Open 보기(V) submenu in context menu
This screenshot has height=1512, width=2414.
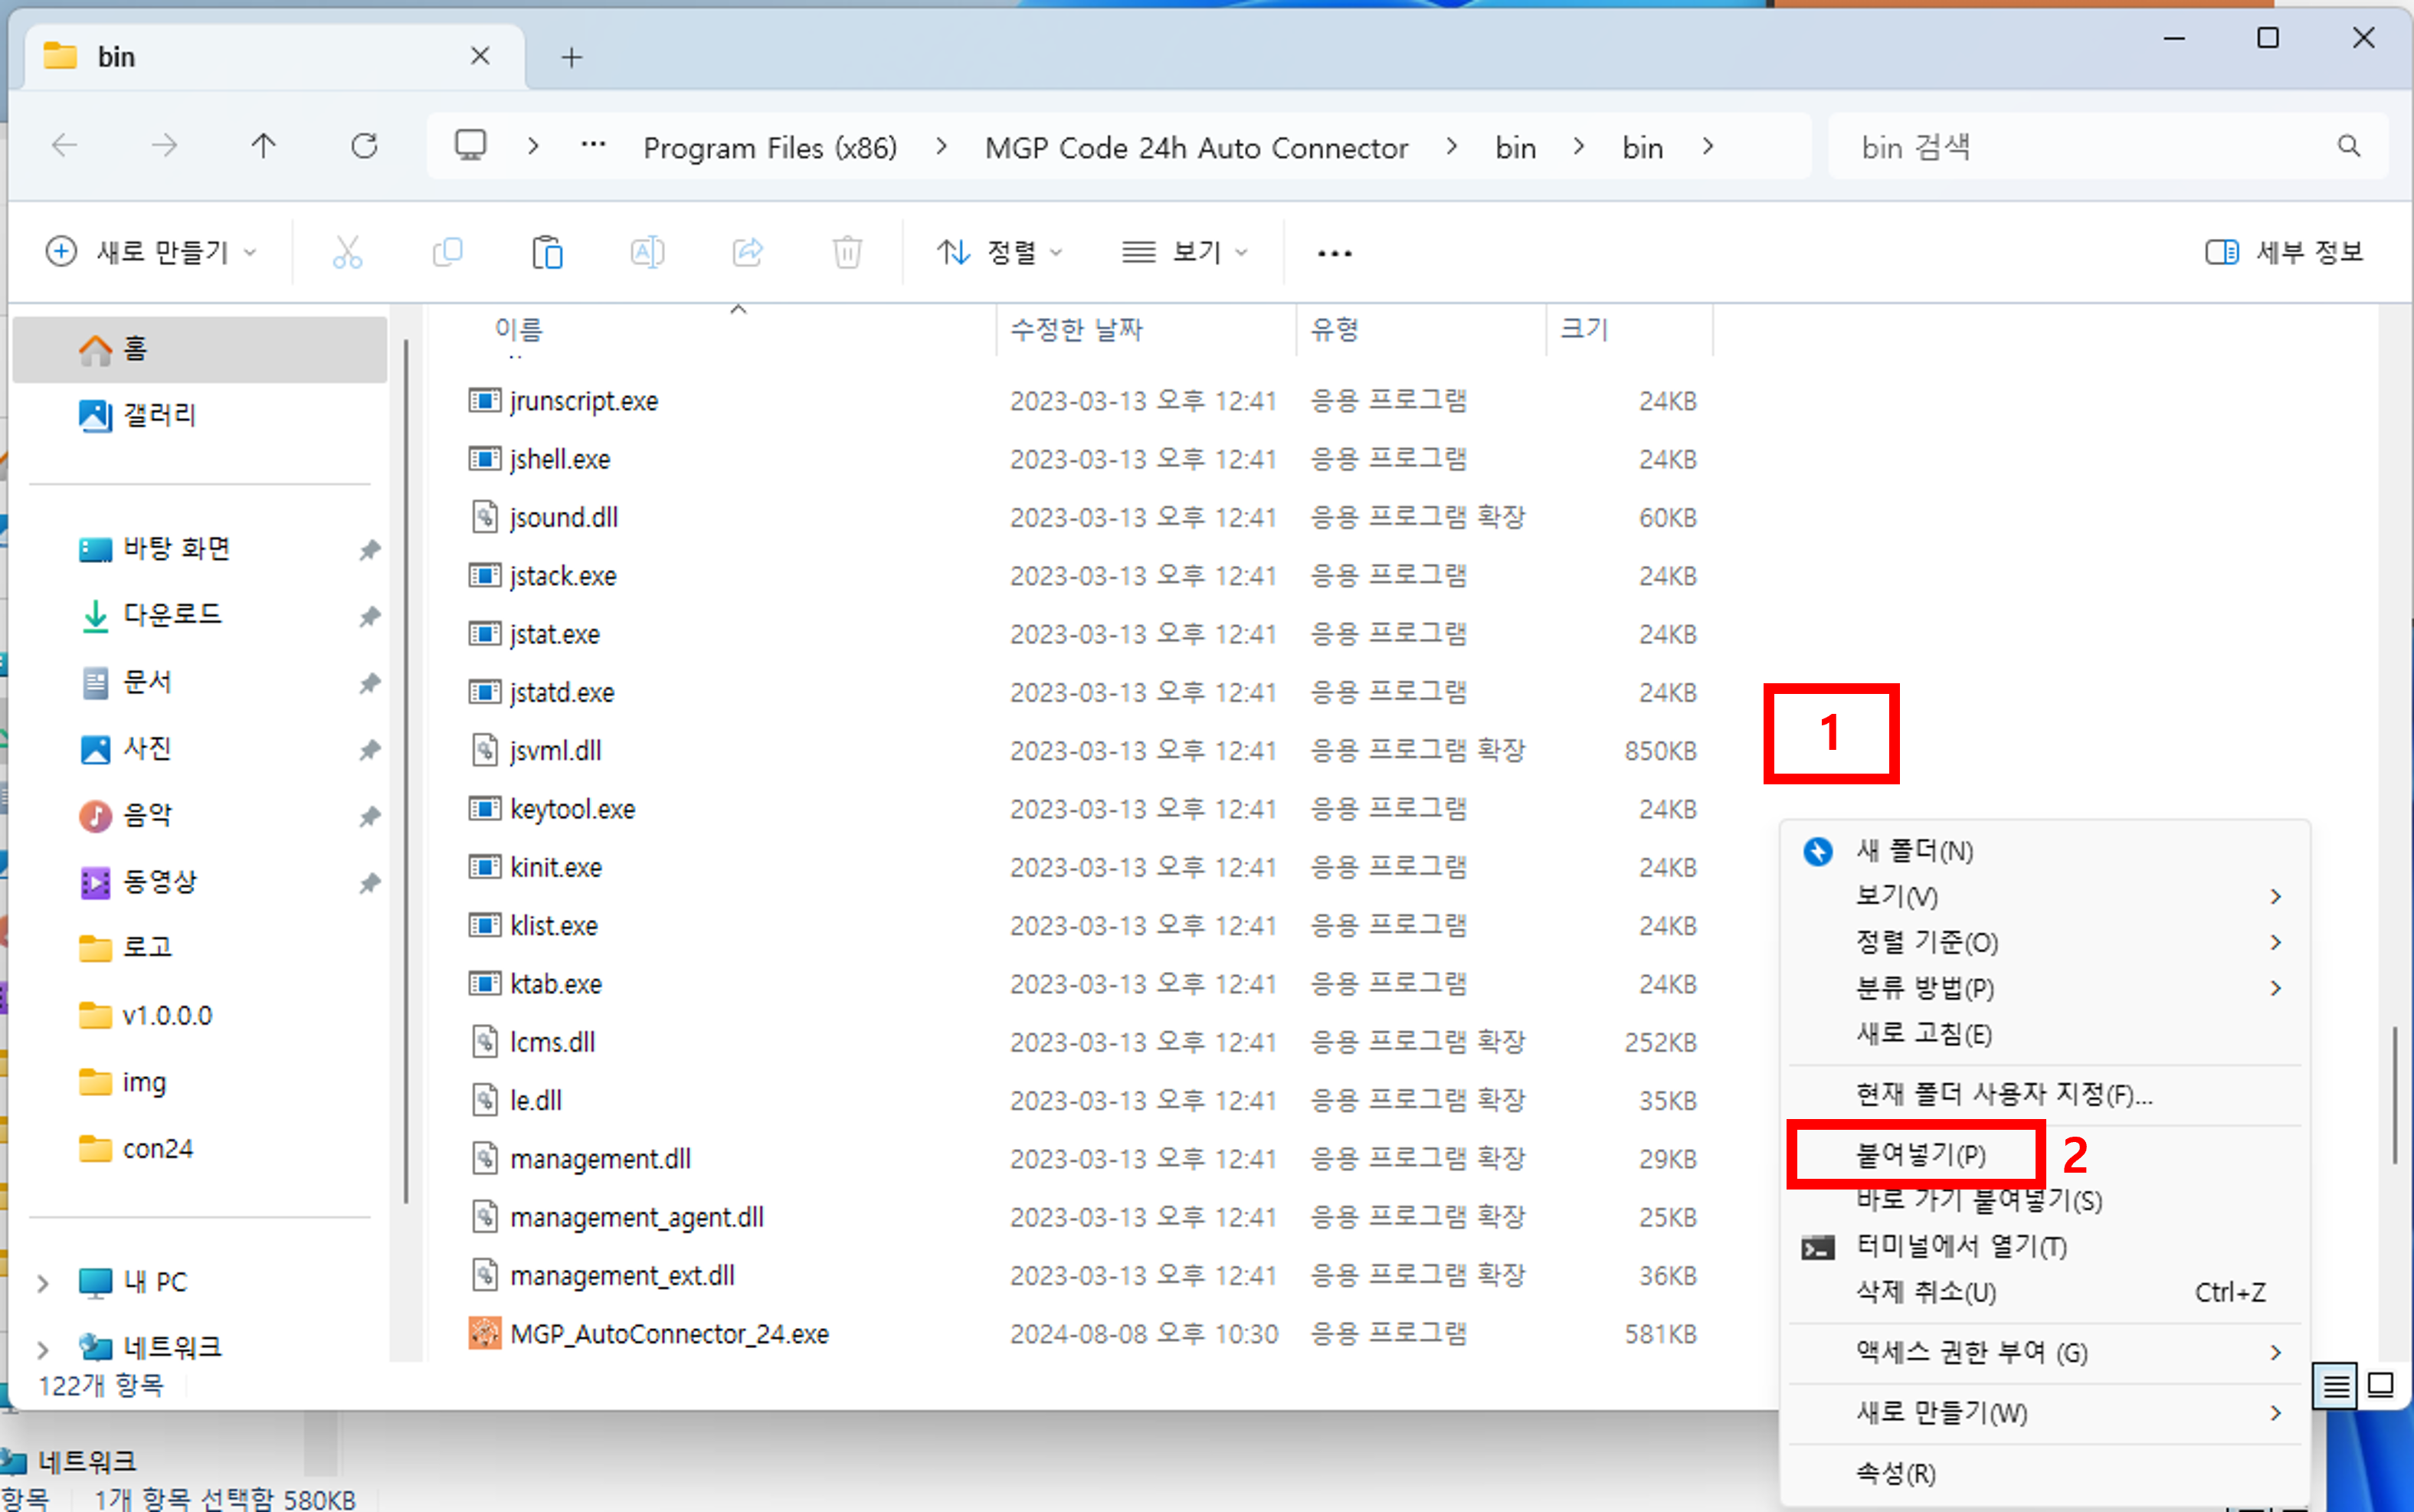(2046, 896)
